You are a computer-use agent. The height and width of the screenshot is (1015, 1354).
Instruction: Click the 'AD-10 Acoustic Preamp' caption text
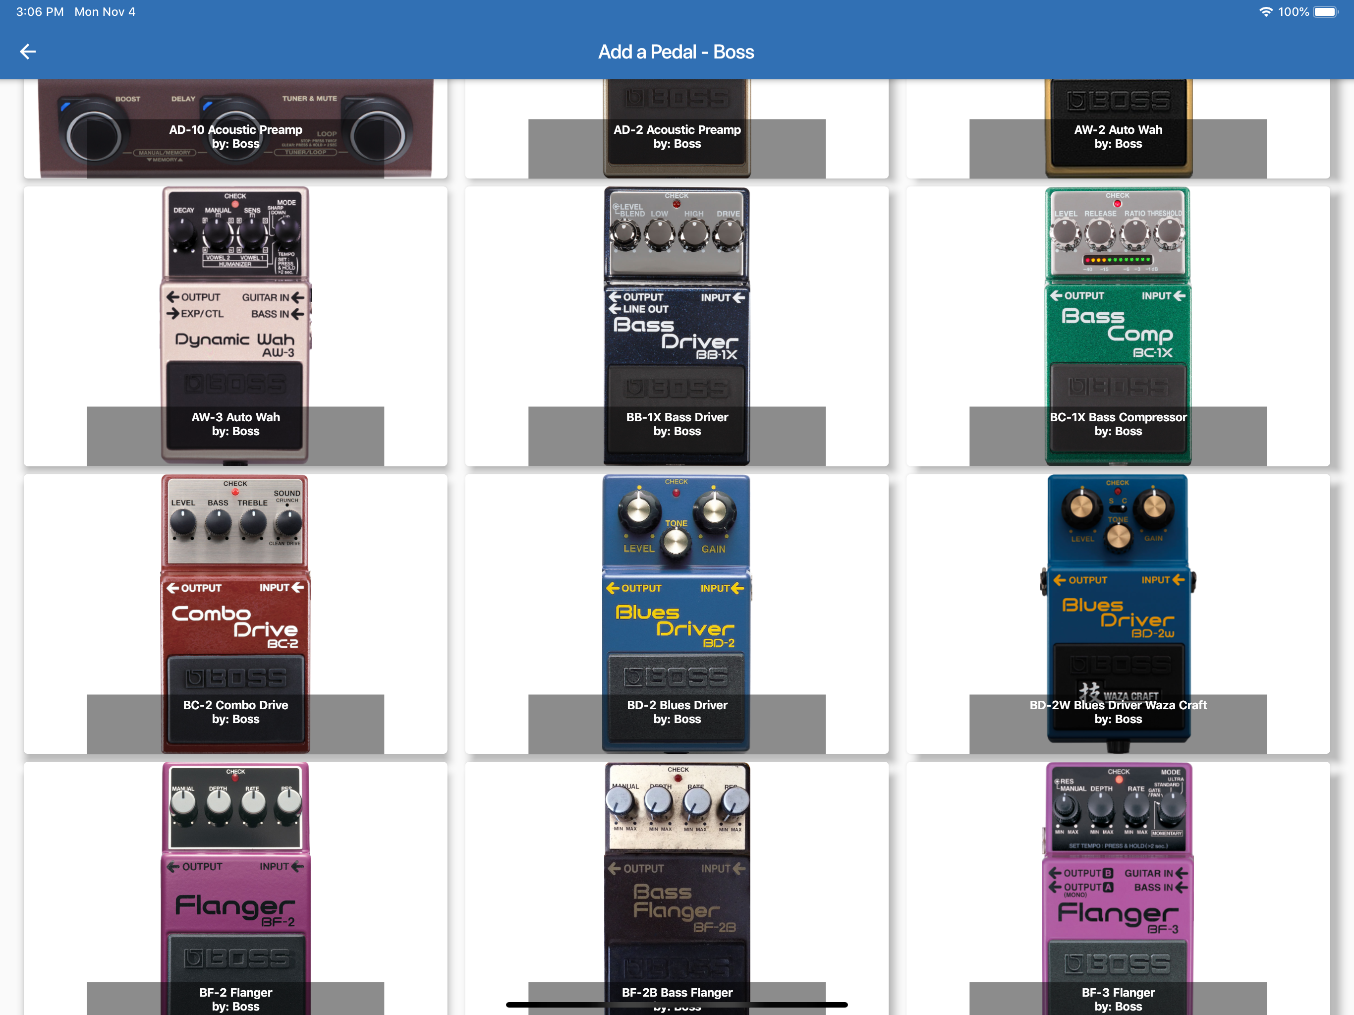click(x=235, y=129)
